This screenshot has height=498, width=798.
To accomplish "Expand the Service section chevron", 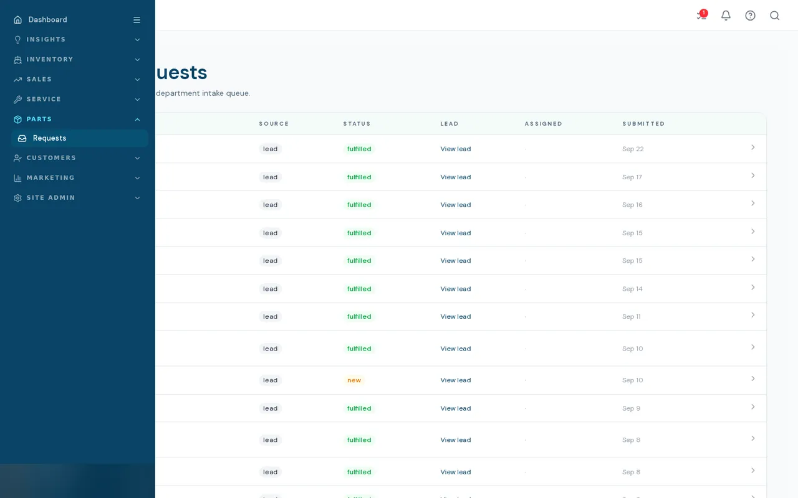I will coord(137,100).
